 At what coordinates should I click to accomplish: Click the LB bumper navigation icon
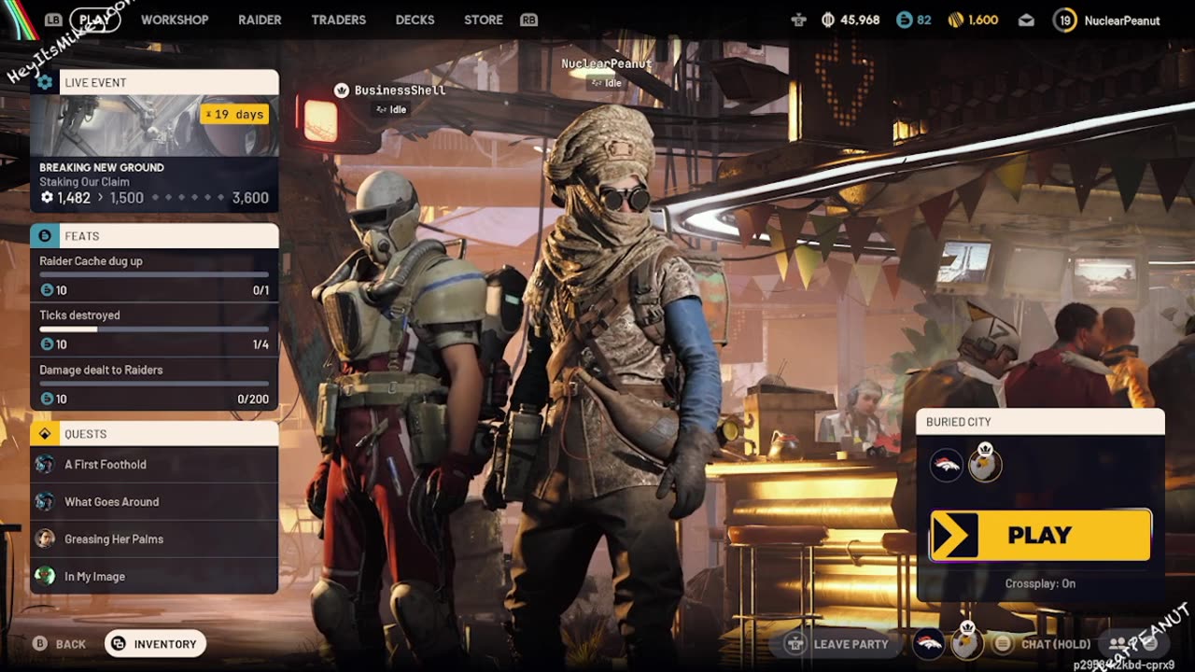click(x=53, y=20)
